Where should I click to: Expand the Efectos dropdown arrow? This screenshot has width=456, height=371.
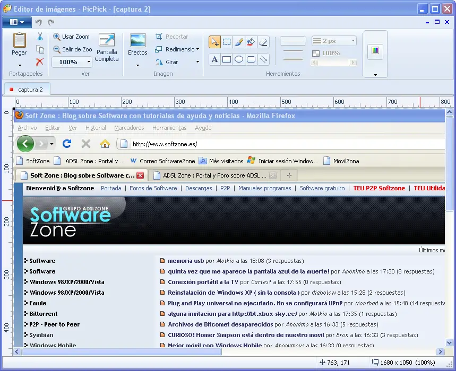click(x=137, y=66)
